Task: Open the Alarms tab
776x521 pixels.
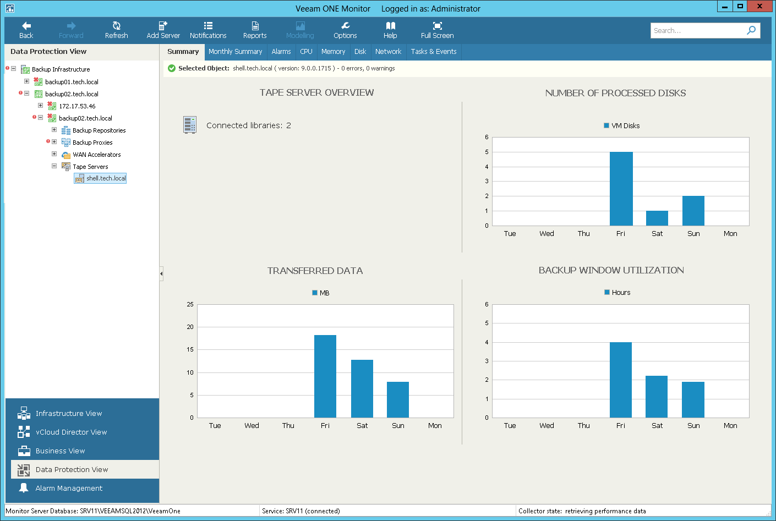Action: point(281,52)
